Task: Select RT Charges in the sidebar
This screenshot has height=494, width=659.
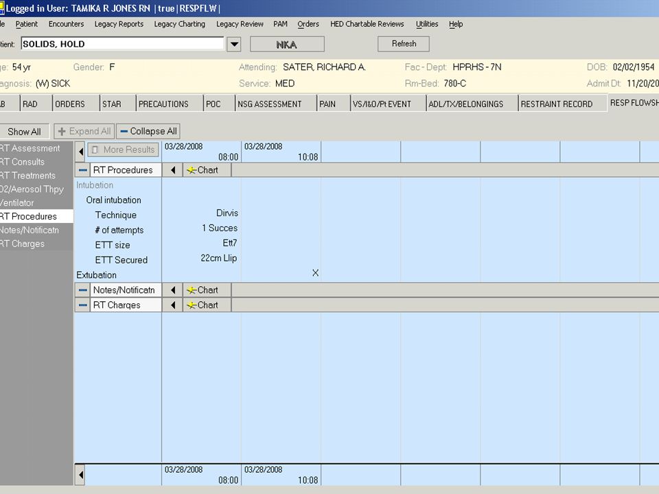Action: click(x=36, y=244)
